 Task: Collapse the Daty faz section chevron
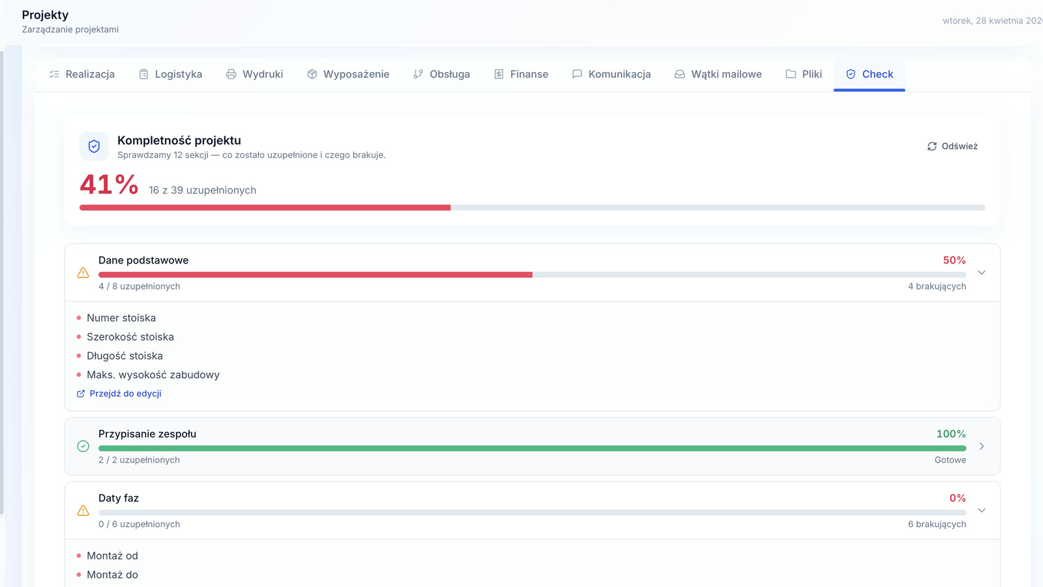982,510
